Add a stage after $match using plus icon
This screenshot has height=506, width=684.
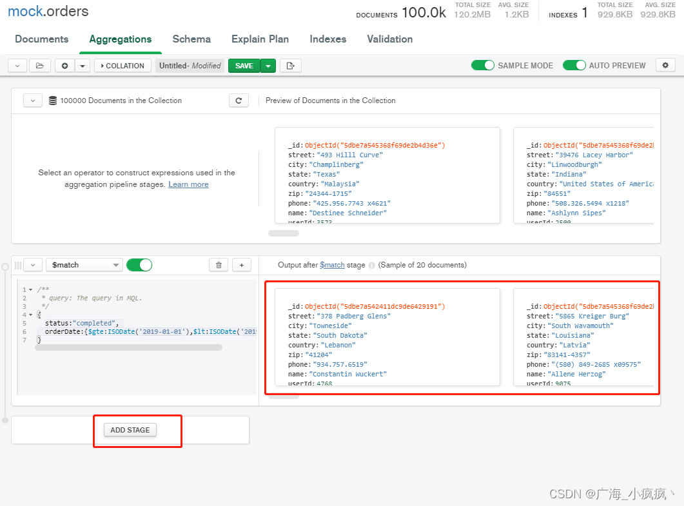click(242, 265)
